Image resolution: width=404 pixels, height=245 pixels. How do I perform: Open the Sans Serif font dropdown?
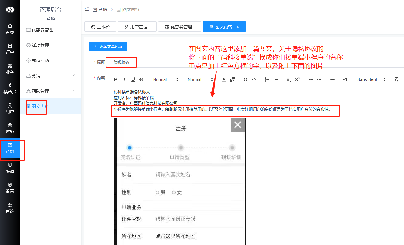point(371,79)
